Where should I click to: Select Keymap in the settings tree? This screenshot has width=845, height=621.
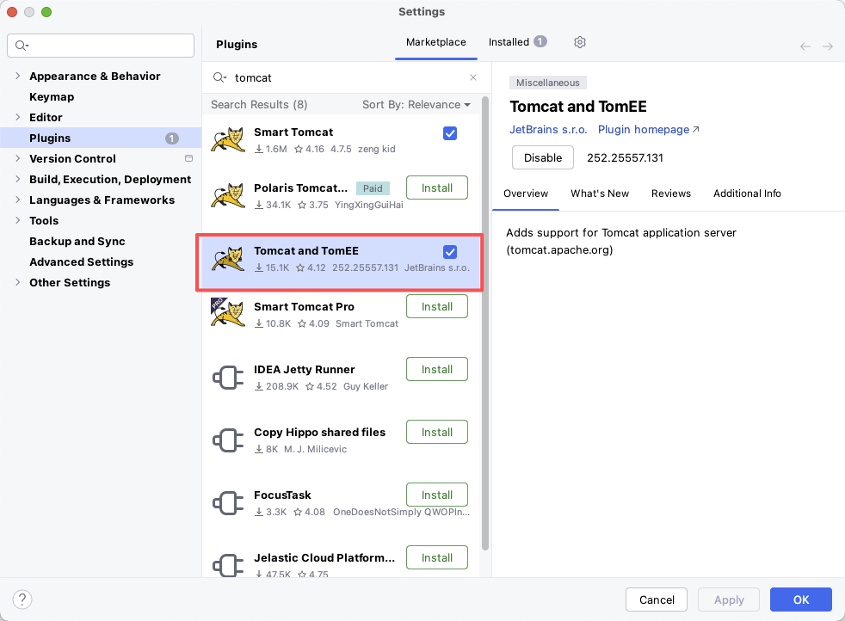click(x=52, y=97)
